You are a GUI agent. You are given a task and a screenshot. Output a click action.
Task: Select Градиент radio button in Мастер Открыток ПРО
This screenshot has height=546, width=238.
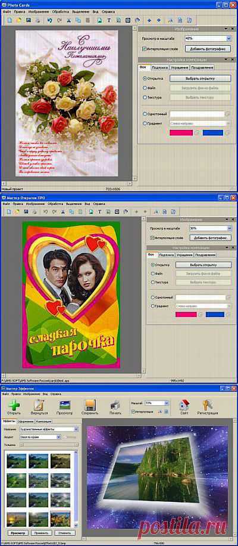(154, 306)
